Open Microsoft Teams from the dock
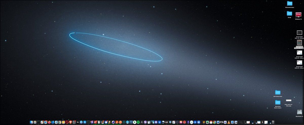Image resolution: width=304 pixels, height=125 pixels. [225, 122]
